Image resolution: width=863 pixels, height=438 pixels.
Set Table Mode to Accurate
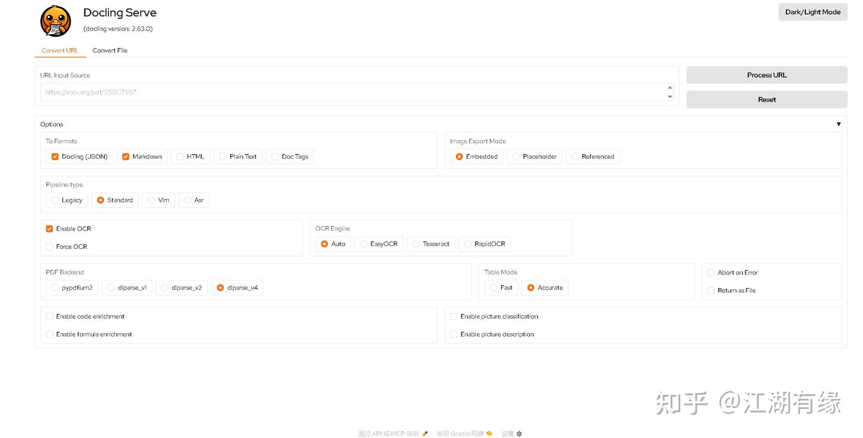pos(531,288)
